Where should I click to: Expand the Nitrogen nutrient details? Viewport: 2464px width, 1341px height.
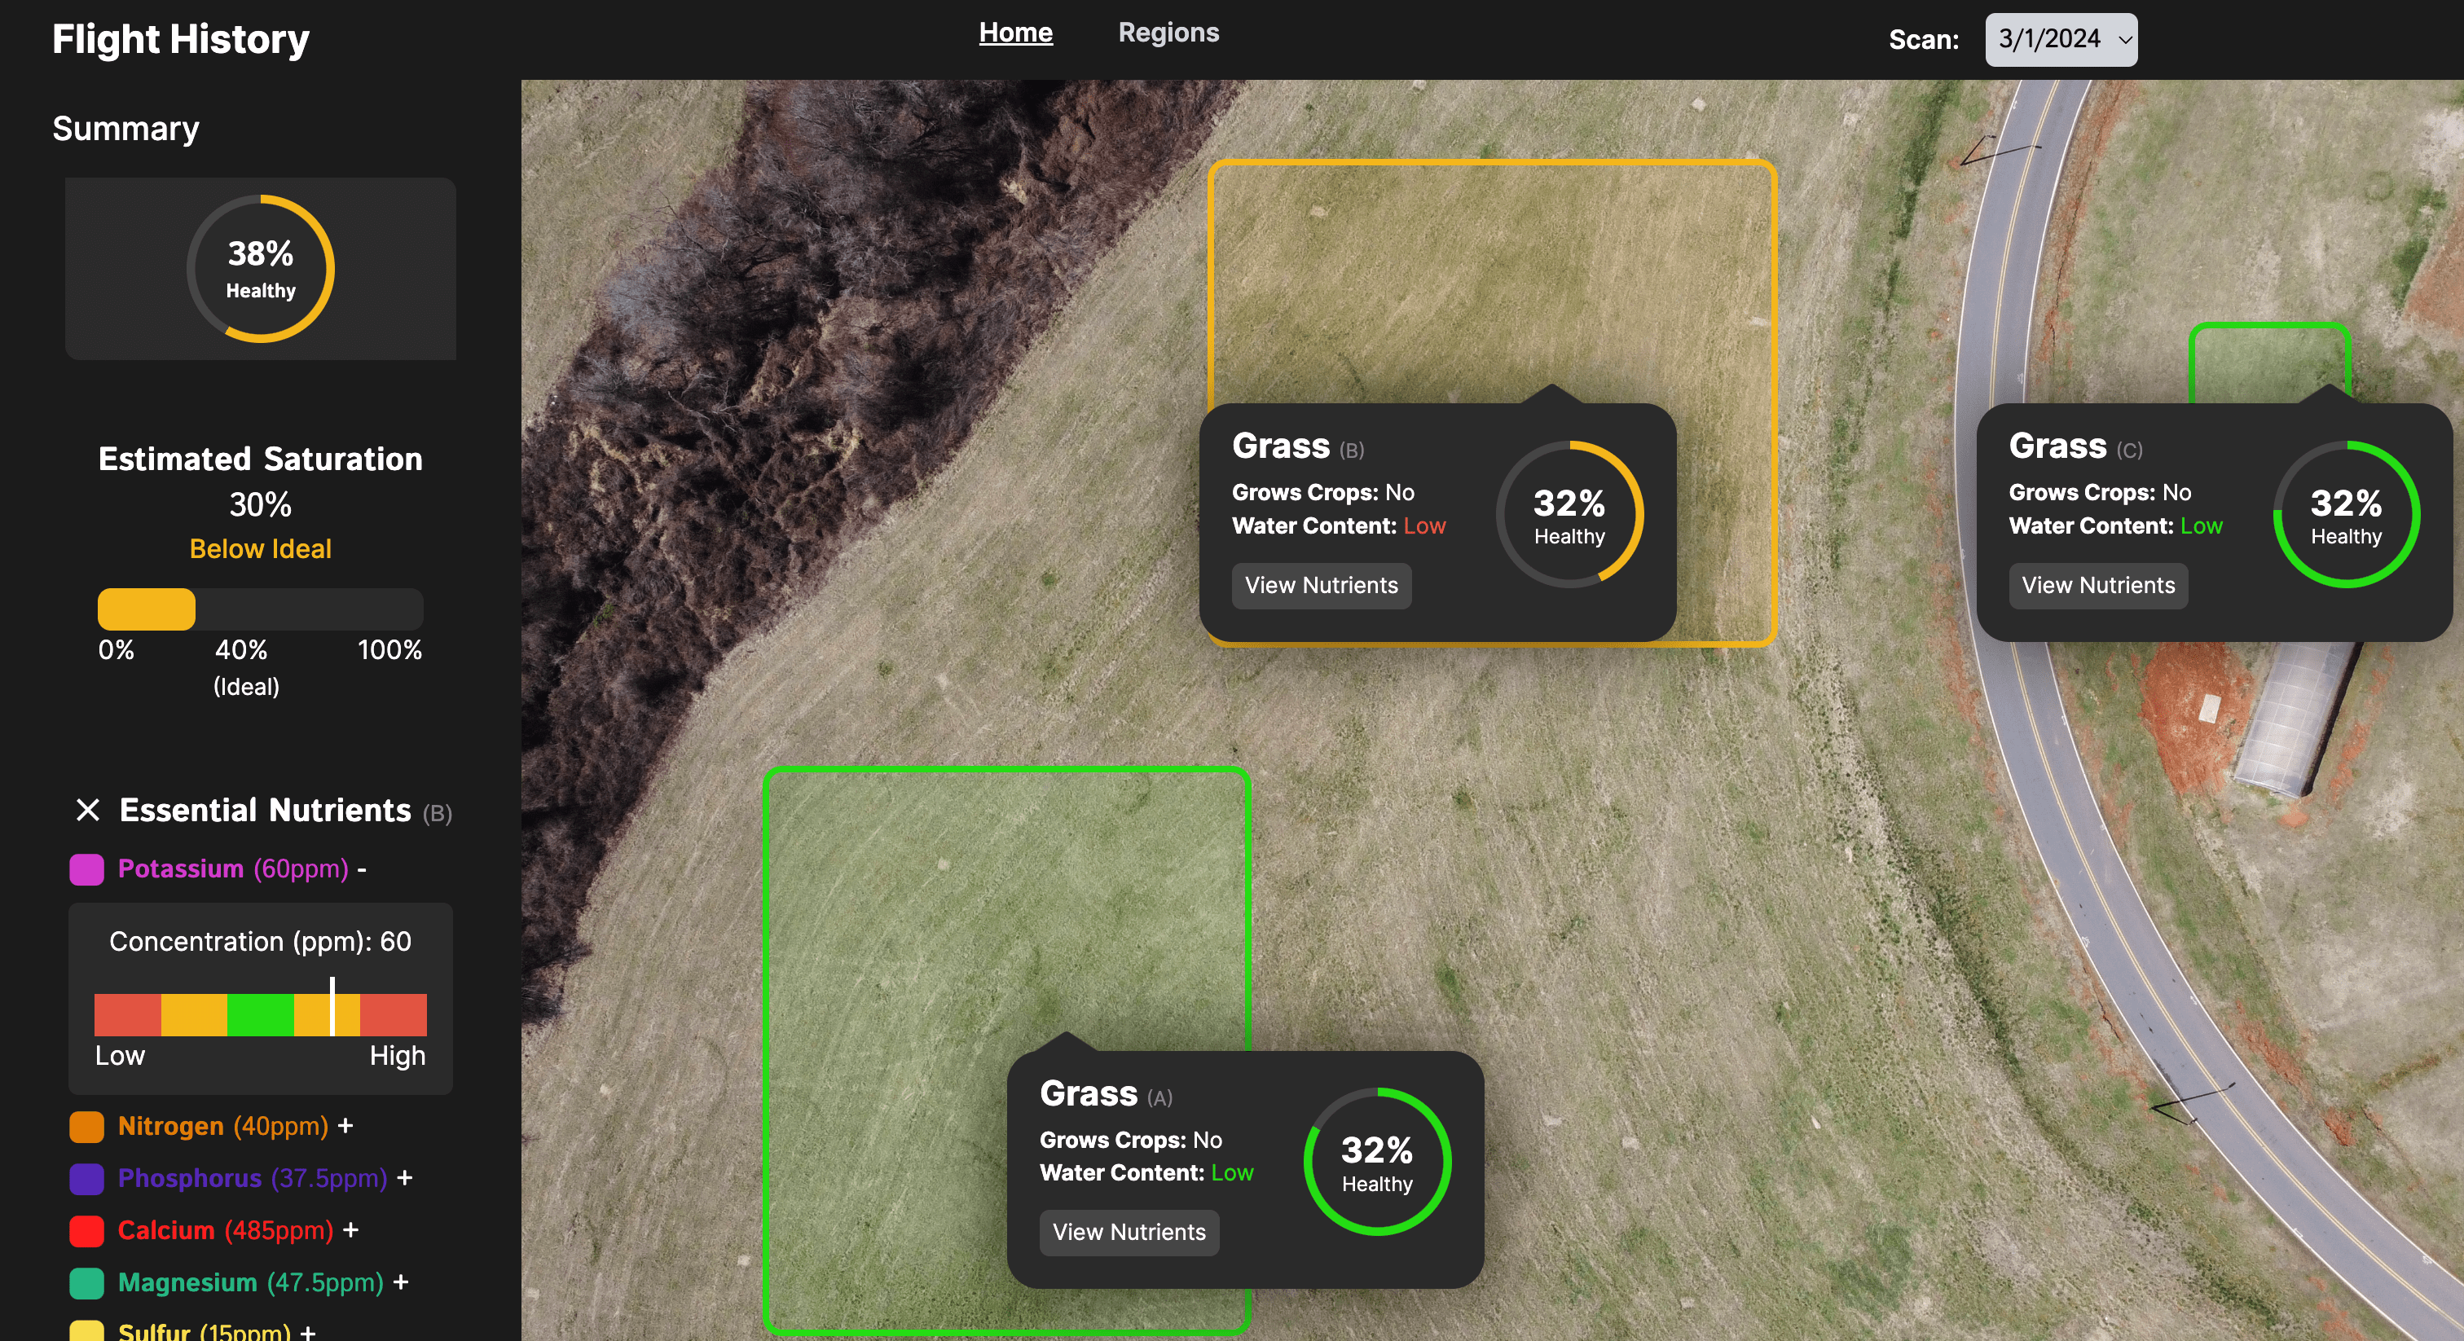346,1126
